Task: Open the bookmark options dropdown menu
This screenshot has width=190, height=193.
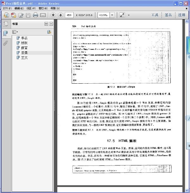Action: 15,32
